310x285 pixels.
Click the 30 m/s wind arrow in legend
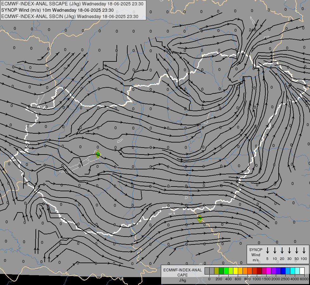289,250
